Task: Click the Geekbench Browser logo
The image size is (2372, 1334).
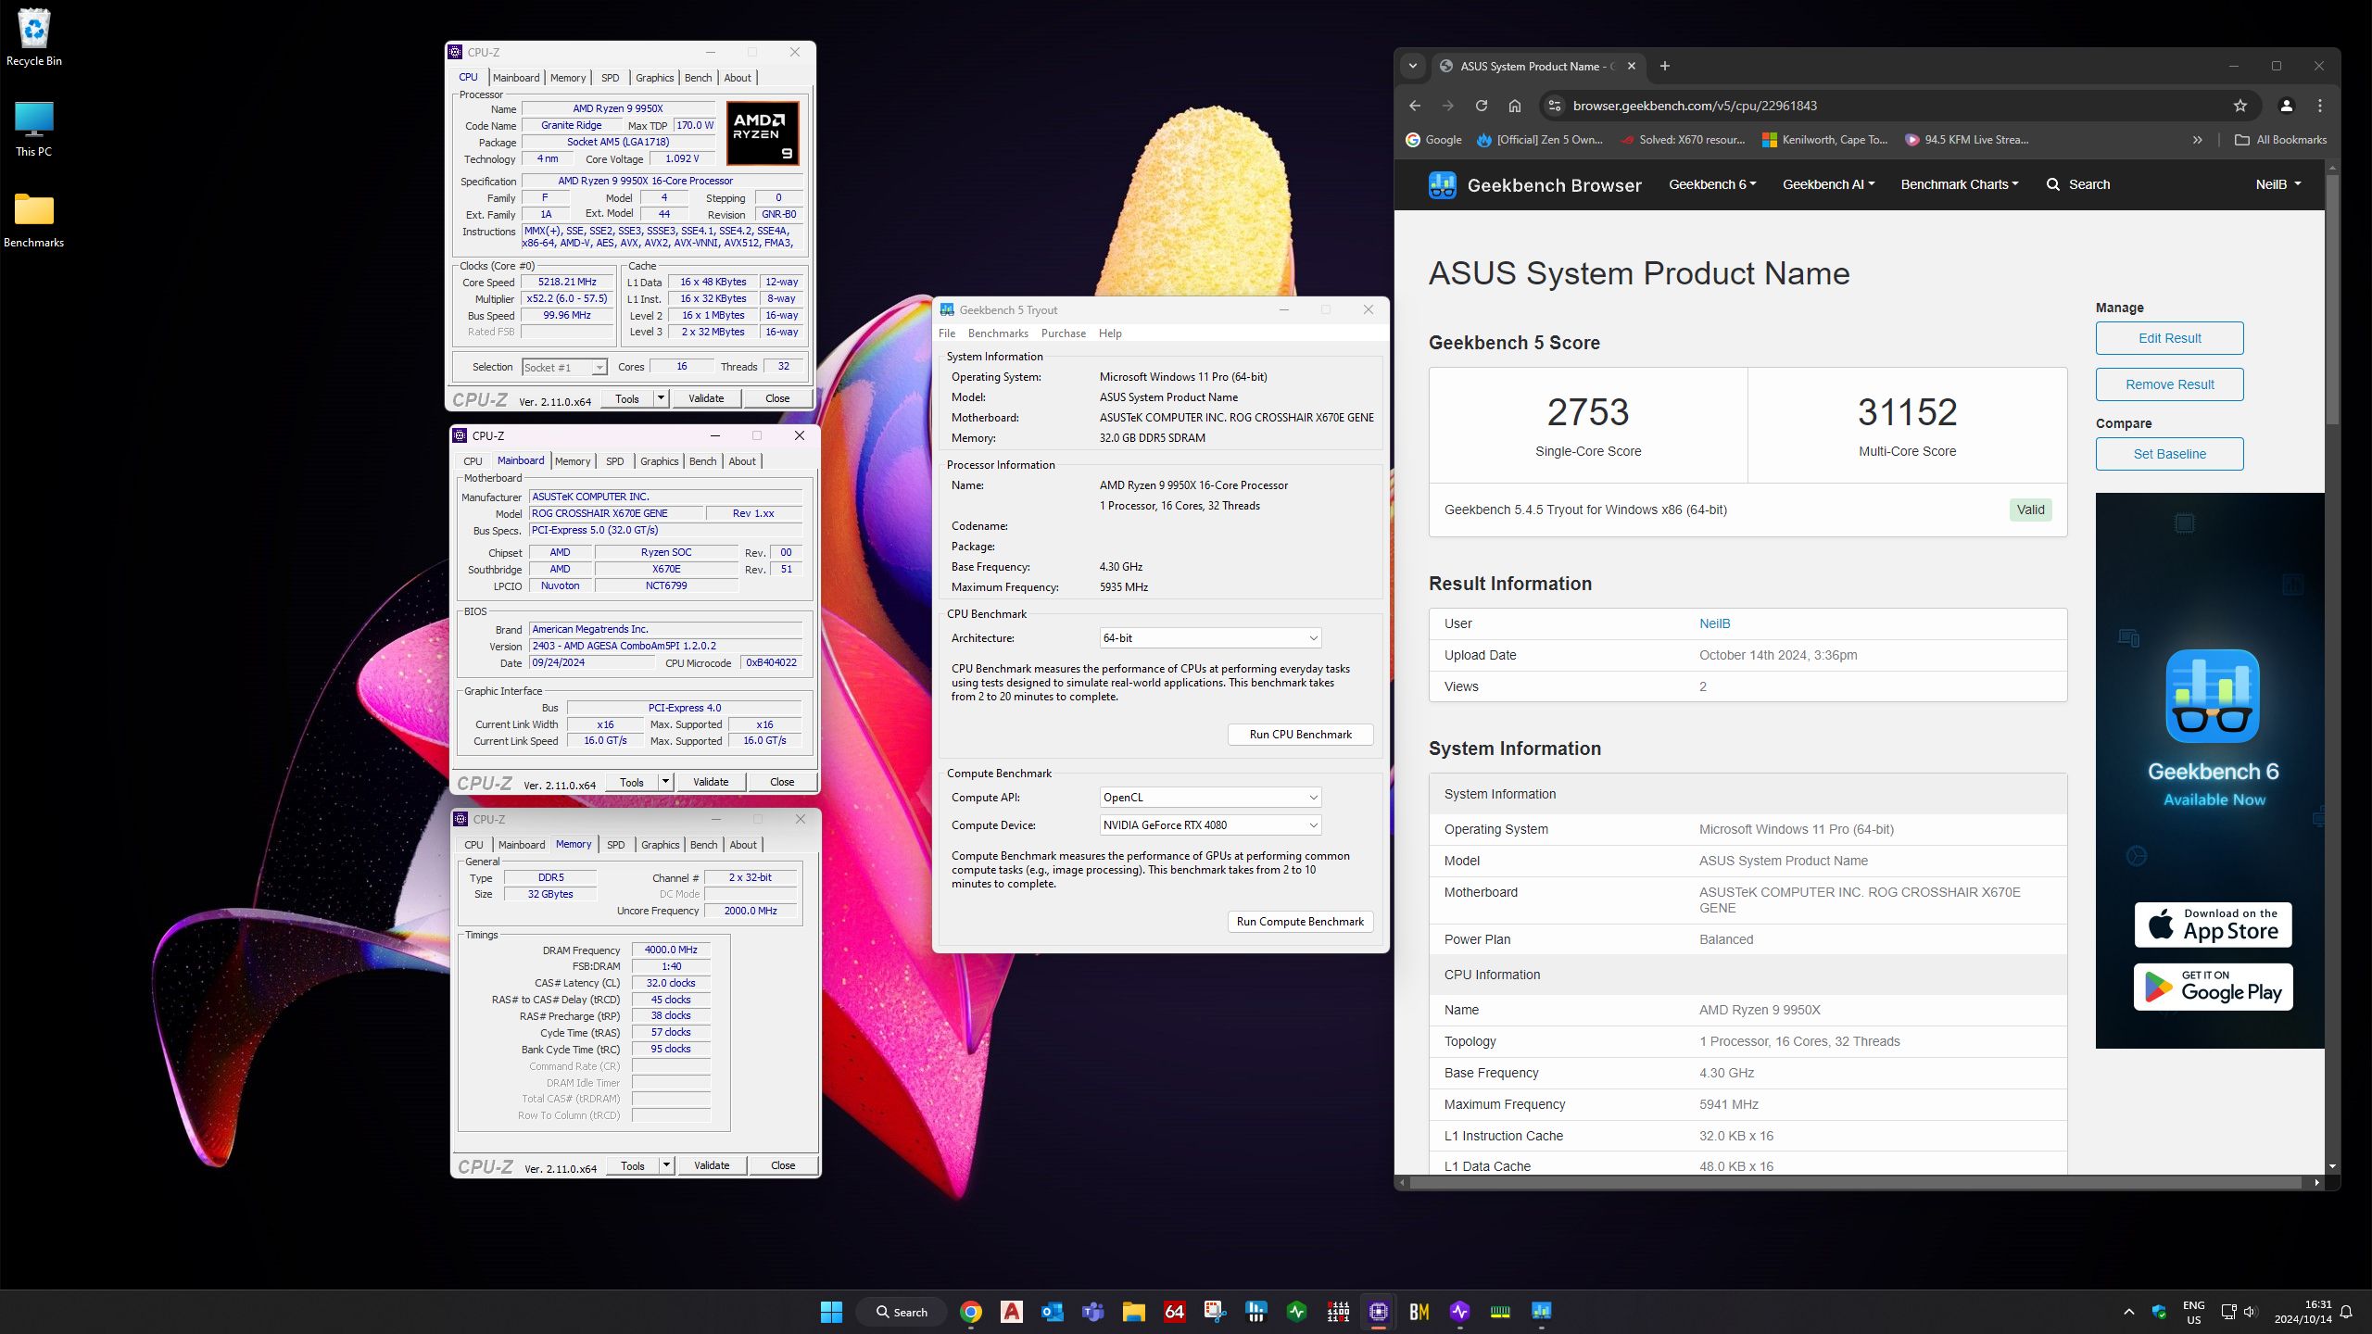Action: [x=1535, y=185]
